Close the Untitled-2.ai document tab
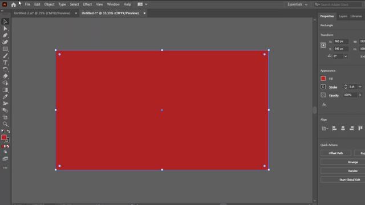This screenshot has width=365, height=205. tap(76, 13)
